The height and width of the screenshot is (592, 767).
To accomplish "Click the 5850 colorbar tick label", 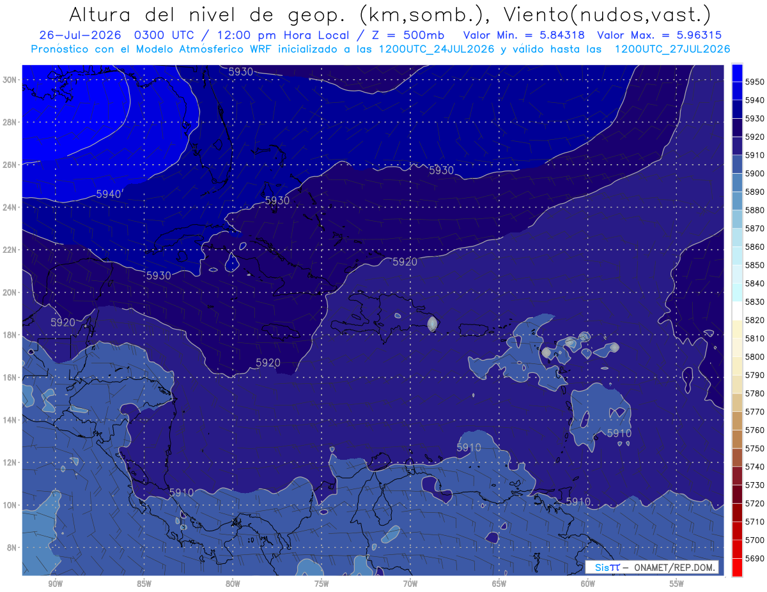I will click(x=754, y=265).
